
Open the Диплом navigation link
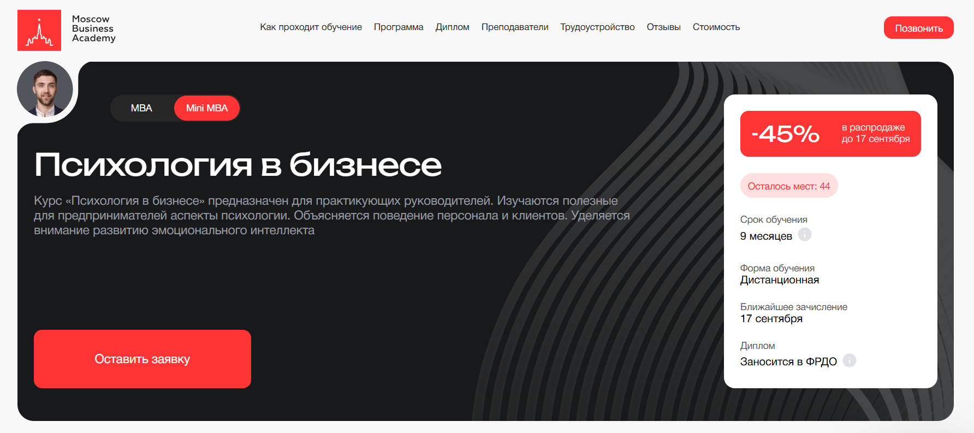click(x=452, y=27)
